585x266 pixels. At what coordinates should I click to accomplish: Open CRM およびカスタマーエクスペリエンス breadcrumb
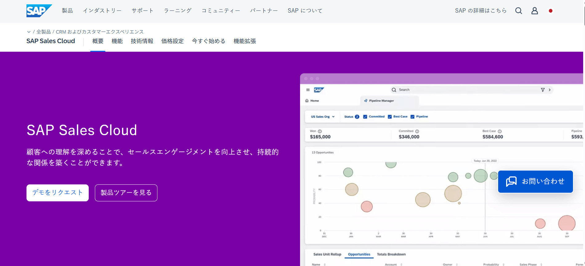(x=100, y=32)
